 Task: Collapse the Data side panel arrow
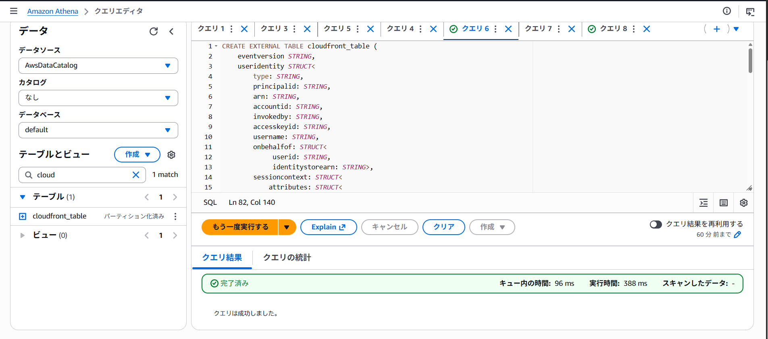click(x=171, y=31)
